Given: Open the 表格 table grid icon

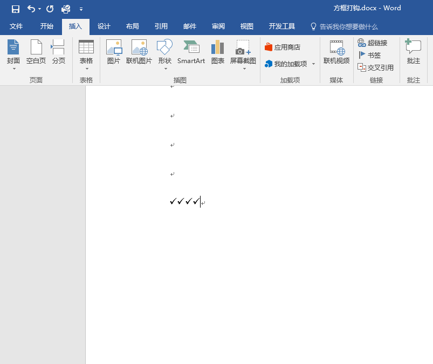Looking at the screenshot, I should [x=86, y=47].
